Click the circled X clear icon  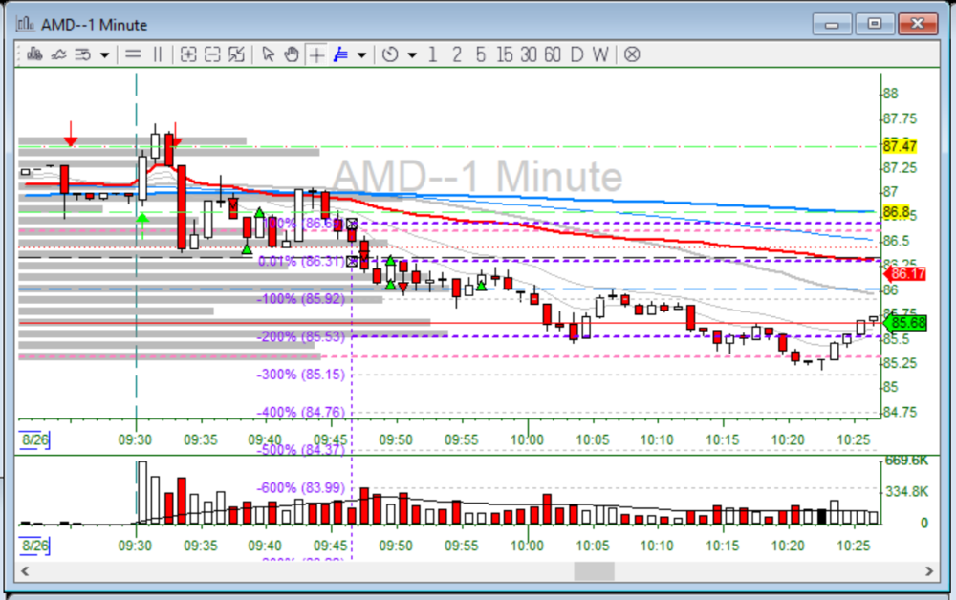click(x=632, y=54)
